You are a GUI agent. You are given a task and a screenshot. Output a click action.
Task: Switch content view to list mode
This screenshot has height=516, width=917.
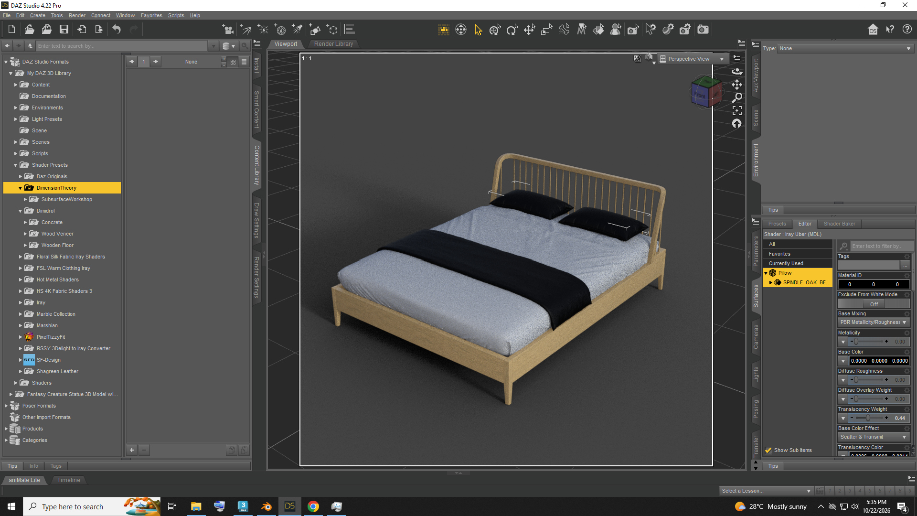[244, 62]
